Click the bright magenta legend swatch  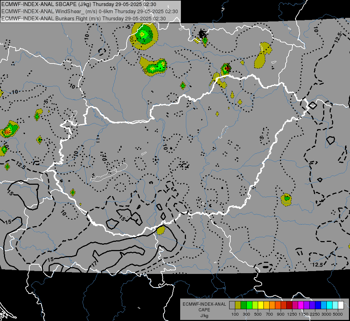(x=301, y=305)
